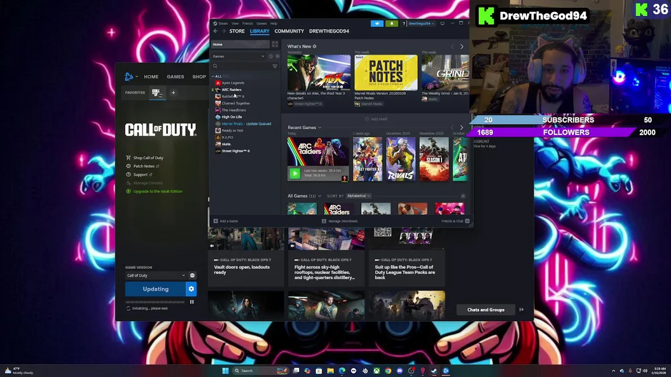Click the Steam announcements megaphone icon

click(x=377, y=24)
